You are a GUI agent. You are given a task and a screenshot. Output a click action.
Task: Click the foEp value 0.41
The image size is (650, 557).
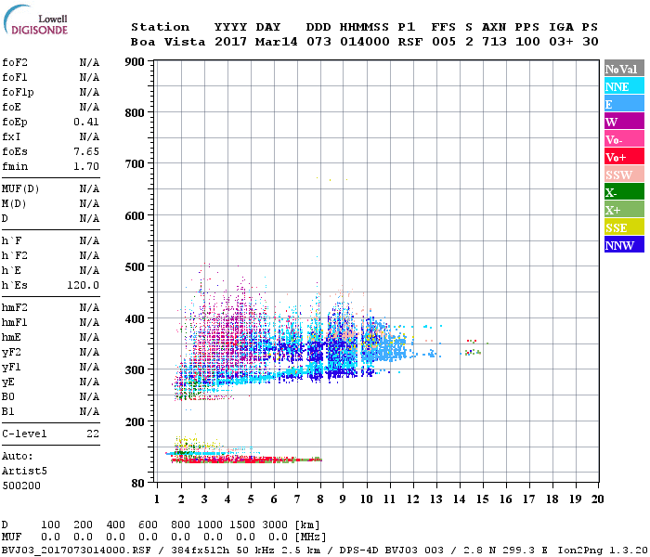click(x=86, y=122)
